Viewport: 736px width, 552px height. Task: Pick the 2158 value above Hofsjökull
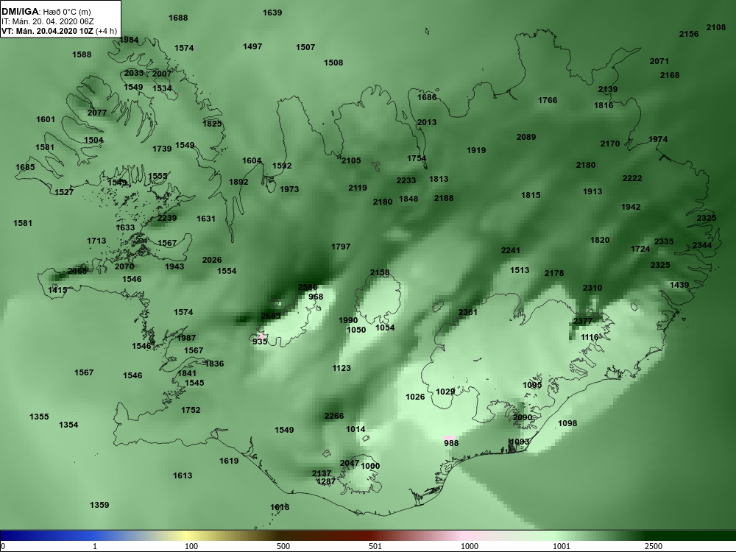[379, 273]
